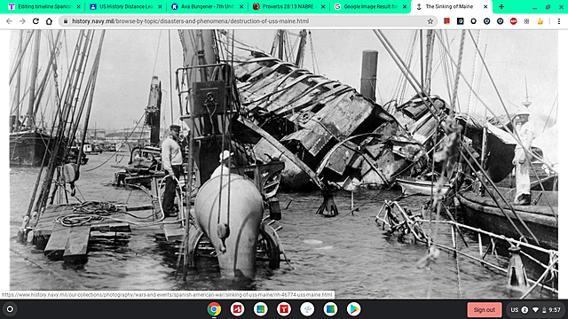Close the Proverbs 28:13 tab
The height and width of the screenshot is (319, 568).
click(x=323, y=6)
